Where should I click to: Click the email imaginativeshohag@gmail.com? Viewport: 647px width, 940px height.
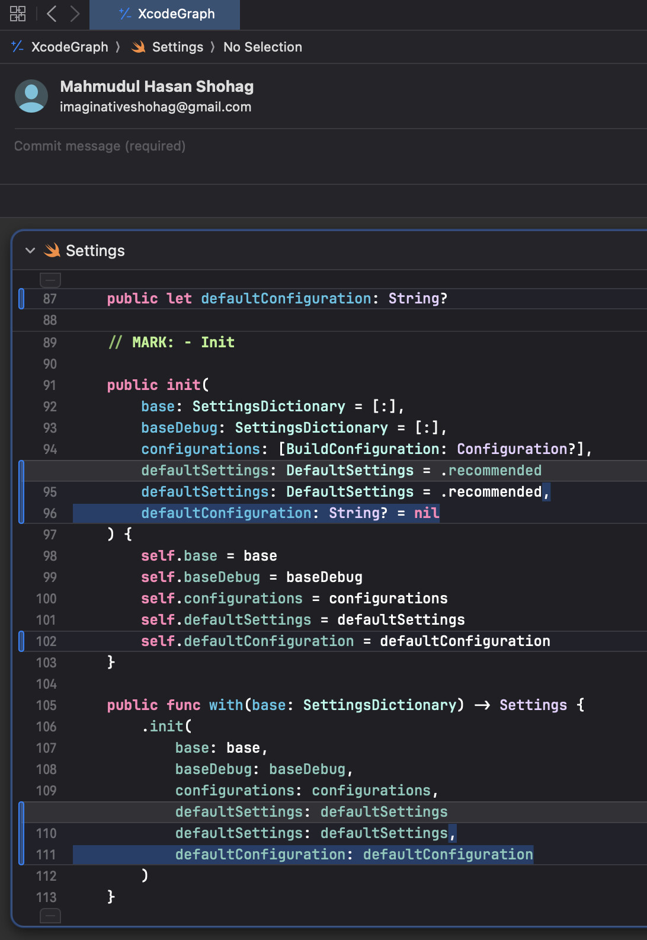(x=155, y=107)
